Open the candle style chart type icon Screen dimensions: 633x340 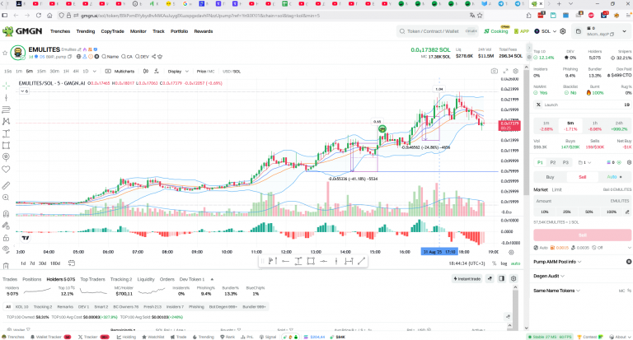[x=146, y=71]
